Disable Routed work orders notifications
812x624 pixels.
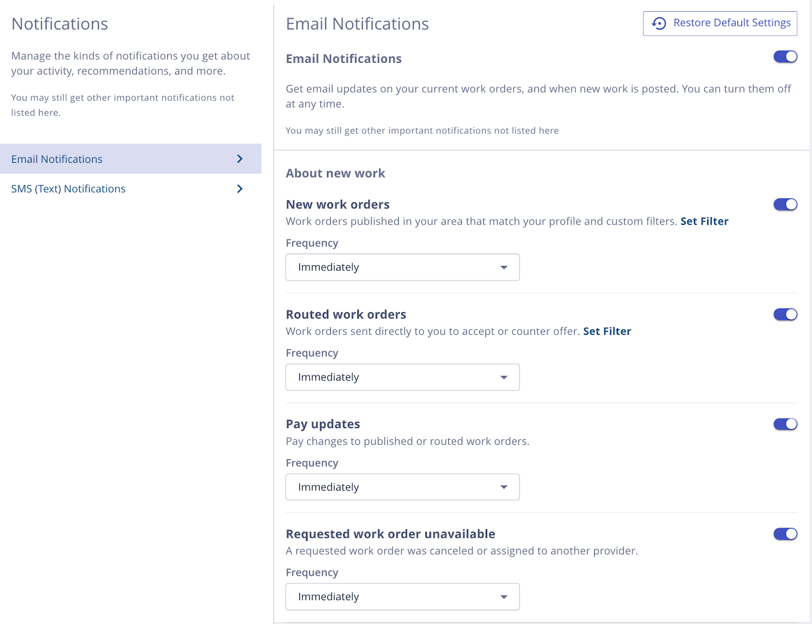point(785,314)
